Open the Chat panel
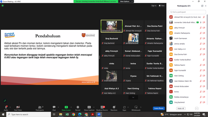208x117 pixels. coord(54,108)
